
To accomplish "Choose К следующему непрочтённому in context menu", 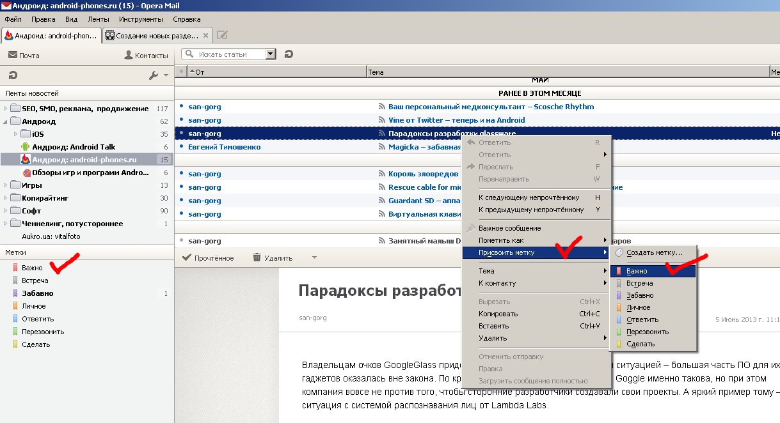I will (536, 197).
